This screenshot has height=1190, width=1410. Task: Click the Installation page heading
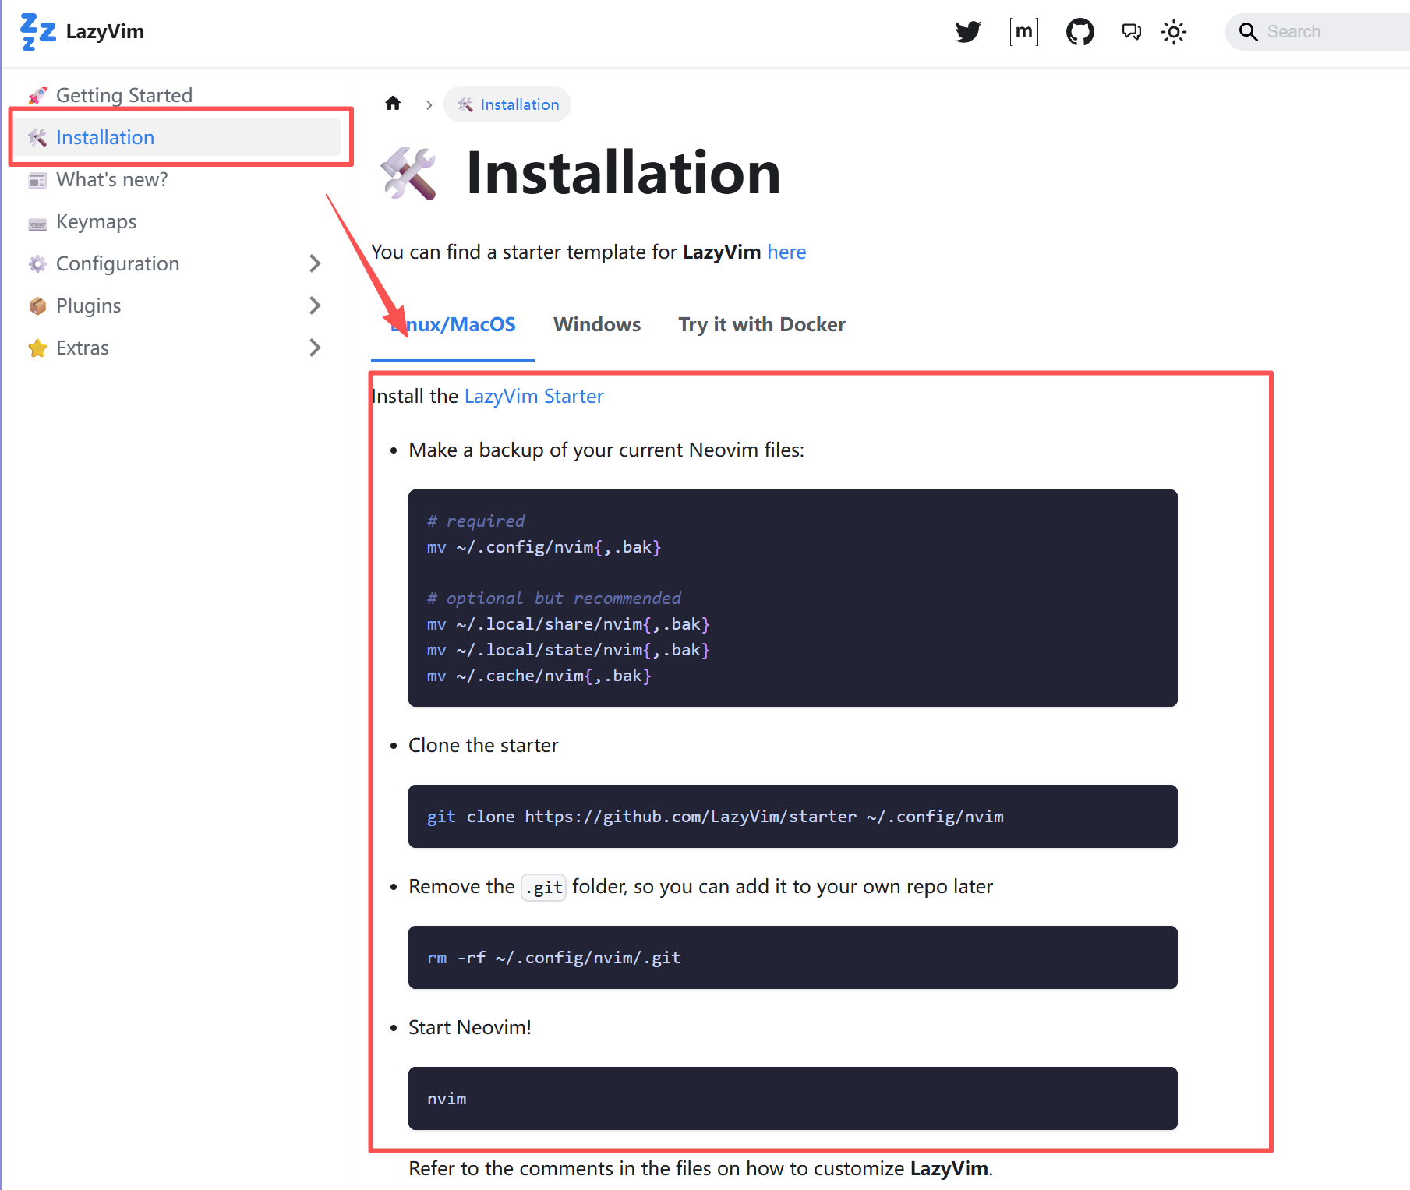[x=624, y=173]
